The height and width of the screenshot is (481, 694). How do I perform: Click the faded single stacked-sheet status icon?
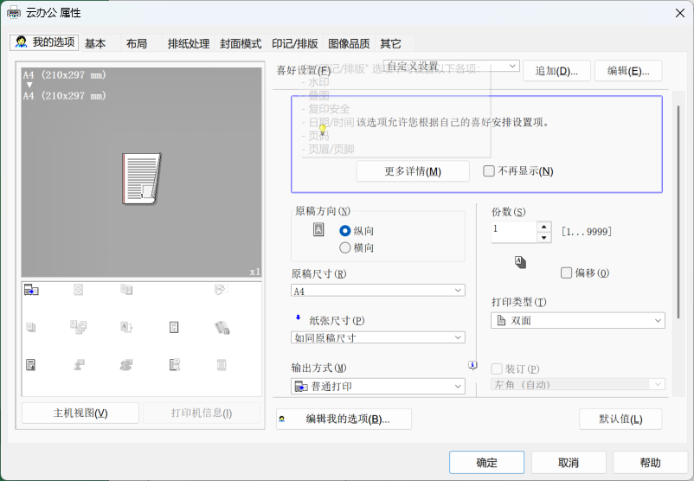(30, 328)
